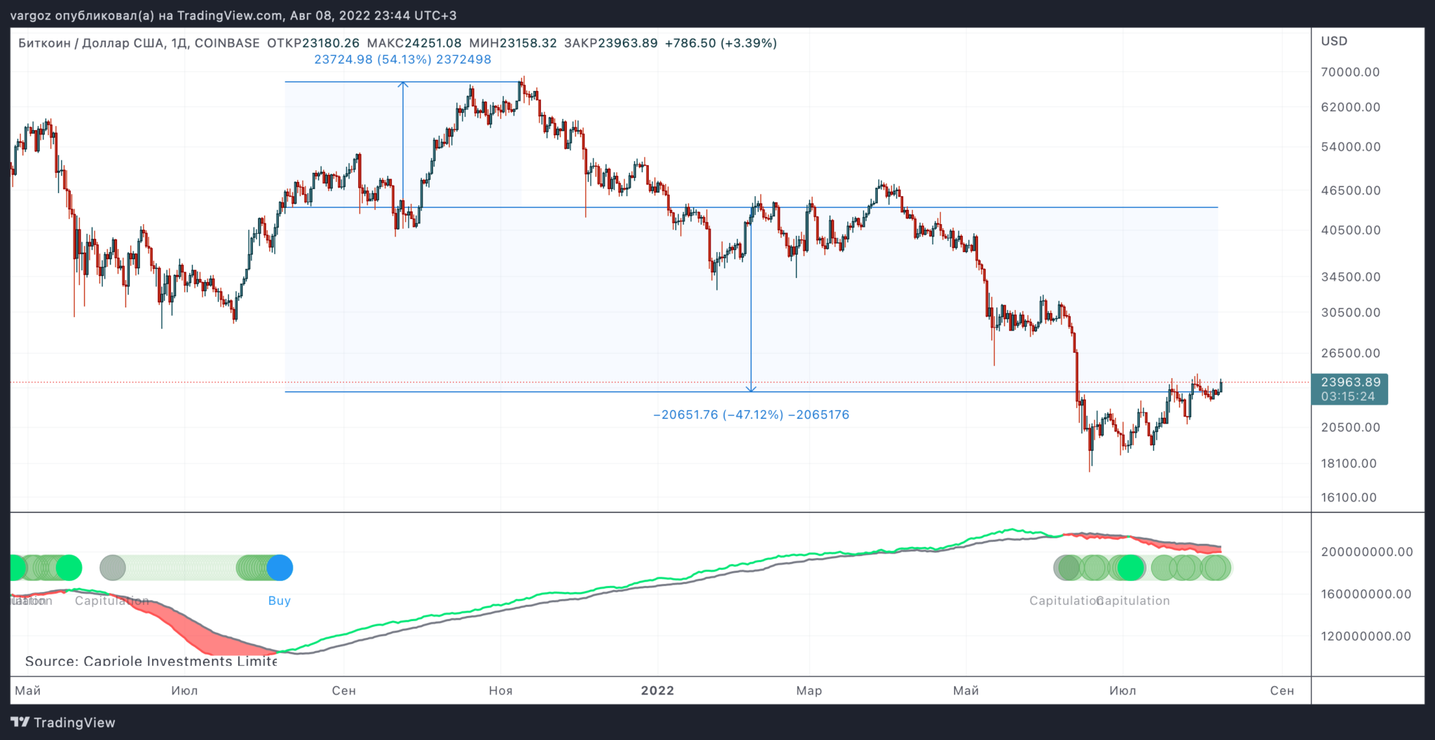Click the Мар label on time axis
This screenshot has width=1435, height=740.
(x=809, y=690)
